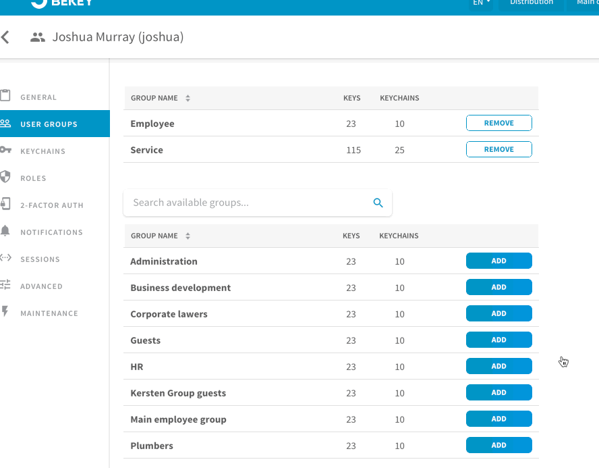Open the EN language dropdown
Image resolution: width=599 pixels, height=468 pixels.
point(480,3)
